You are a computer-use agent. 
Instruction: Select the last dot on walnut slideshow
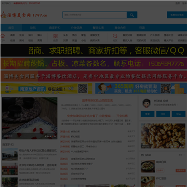click(183, 146)
